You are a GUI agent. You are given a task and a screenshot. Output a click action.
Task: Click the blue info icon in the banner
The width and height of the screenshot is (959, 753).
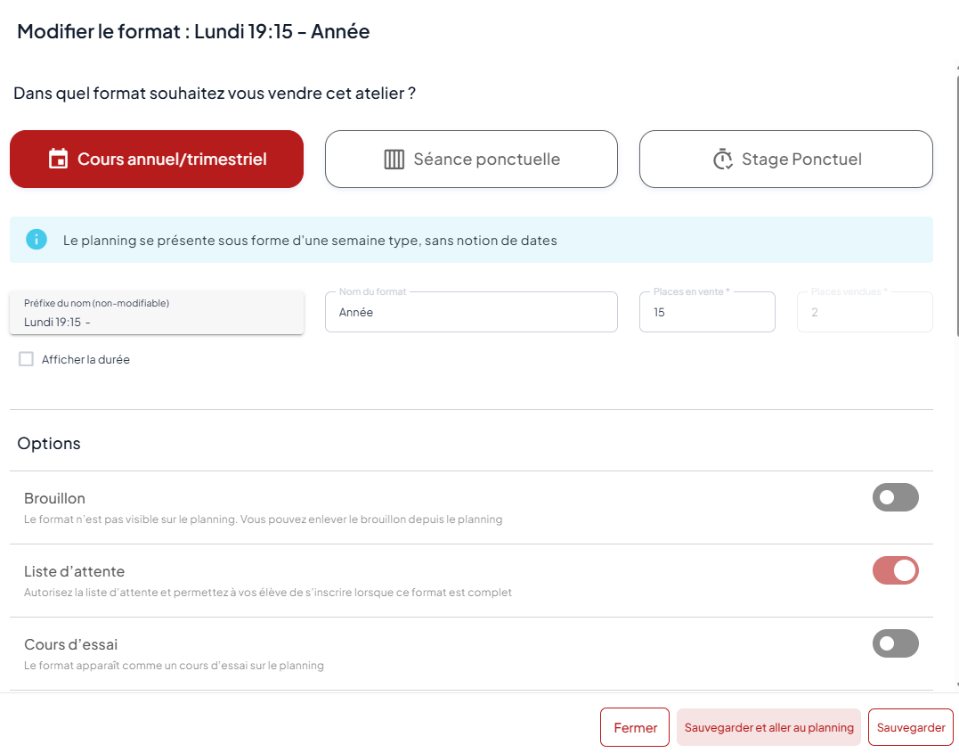pyautogui.click(x=37, y=240)
